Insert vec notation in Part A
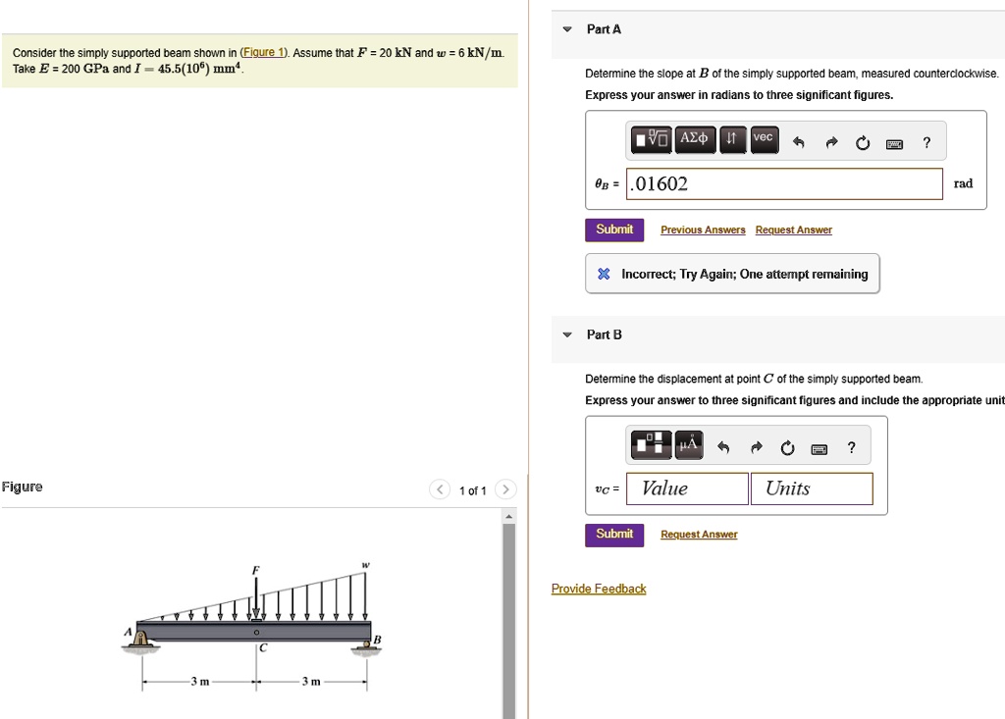 (764, 139)
